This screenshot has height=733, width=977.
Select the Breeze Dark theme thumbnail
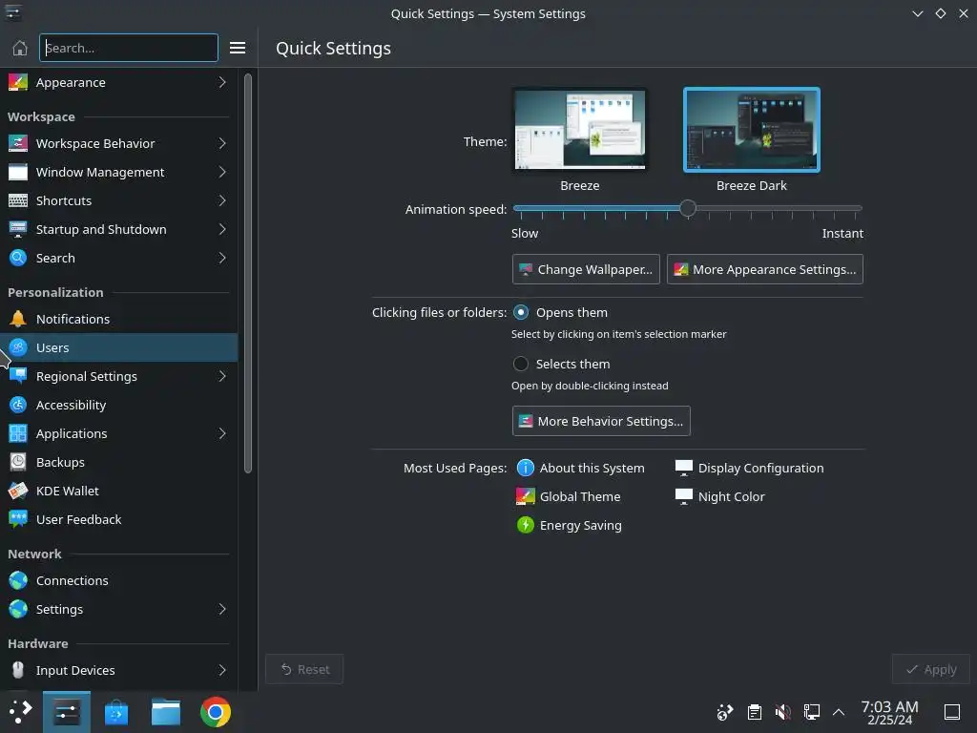point(752,130)
